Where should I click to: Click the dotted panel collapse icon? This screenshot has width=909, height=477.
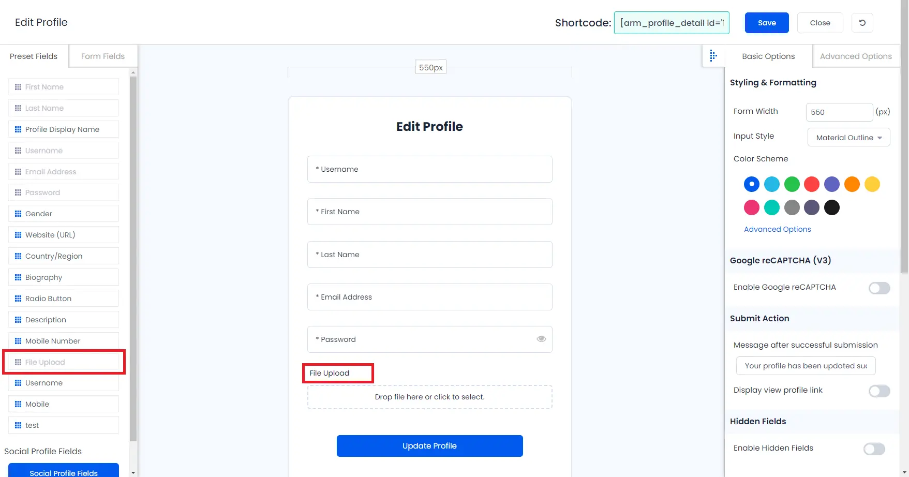(713, 56)
